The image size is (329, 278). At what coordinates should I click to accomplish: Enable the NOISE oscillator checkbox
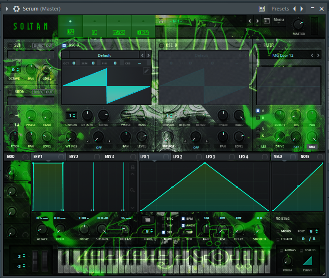click(10, 92)
